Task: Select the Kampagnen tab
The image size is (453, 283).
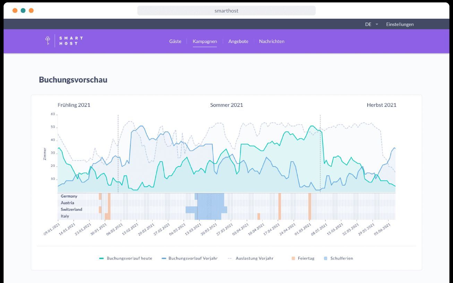Action: coord(205,41)
